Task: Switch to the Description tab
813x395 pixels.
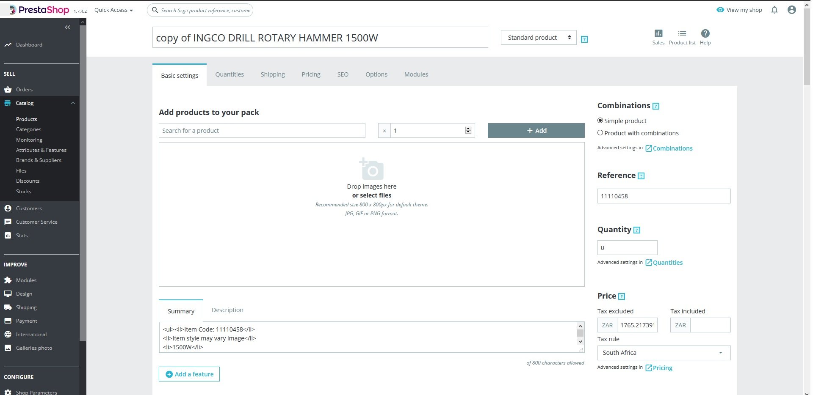Action: coord(227,310)
